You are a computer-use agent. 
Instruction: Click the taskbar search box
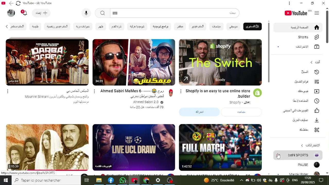point(47,180)
